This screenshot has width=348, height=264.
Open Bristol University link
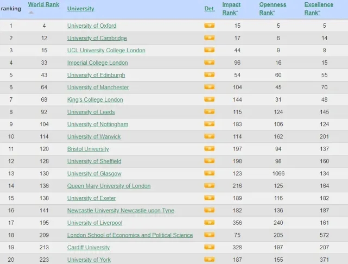click(88, 149)
